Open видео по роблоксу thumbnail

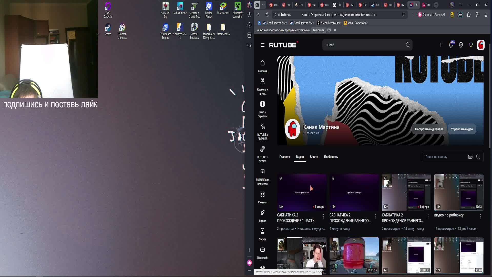459,192
